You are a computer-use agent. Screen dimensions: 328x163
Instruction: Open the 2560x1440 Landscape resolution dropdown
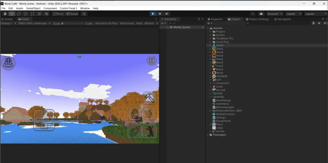[x=34, y=23]
